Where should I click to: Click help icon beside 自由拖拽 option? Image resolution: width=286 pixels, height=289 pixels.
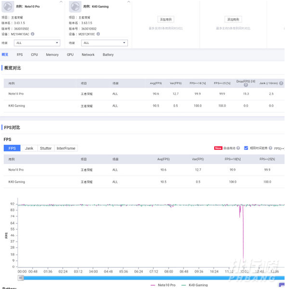[x=238, y=148]
